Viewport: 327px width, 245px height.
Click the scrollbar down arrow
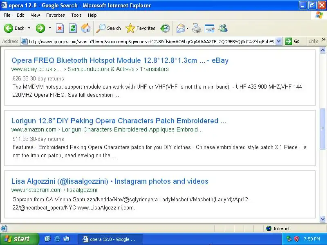point(323,219)
